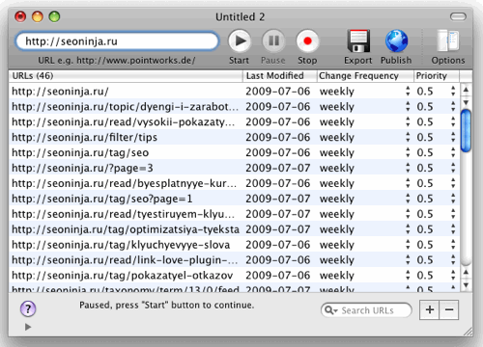Open change frequency dropdown for read/byesplatnyye-kur row
This screenshot has height=347, width=483.
click(x=408, y=183)
